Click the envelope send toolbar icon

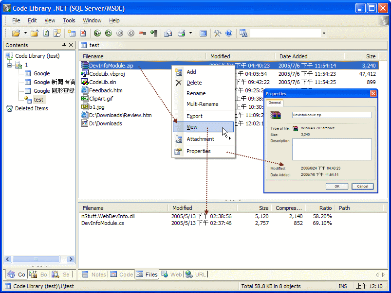pos(168,33)
